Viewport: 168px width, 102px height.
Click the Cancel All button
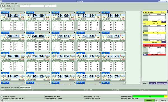click(152, 83)
